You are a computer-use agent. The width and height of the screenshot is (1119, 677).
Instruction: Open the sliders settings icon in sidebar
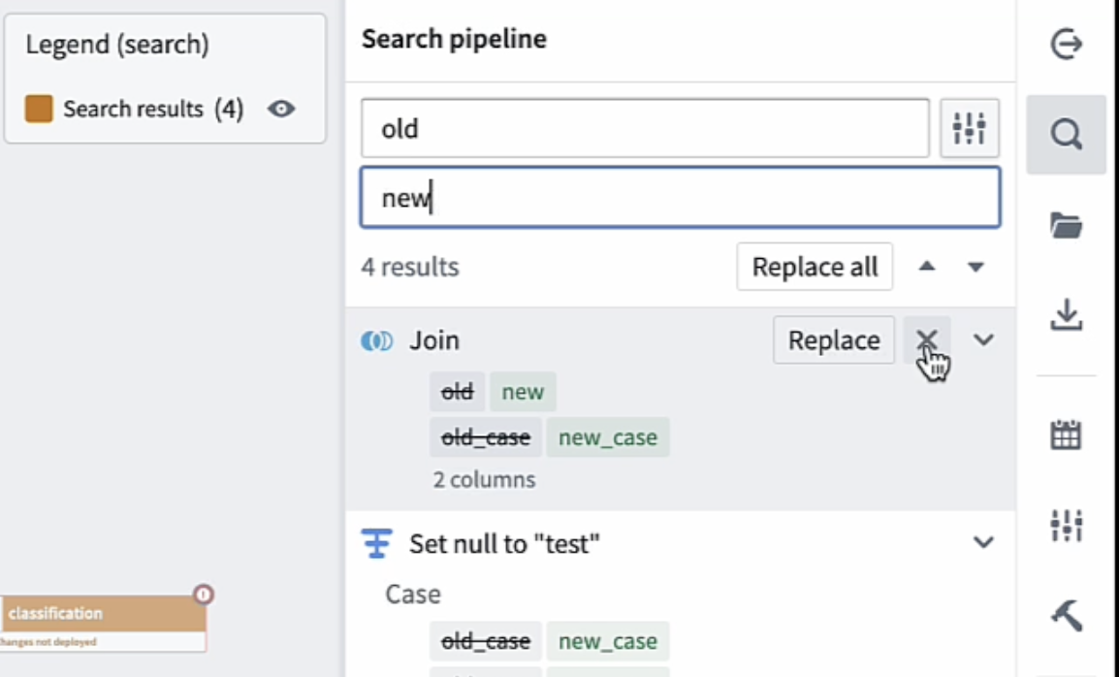pos(1067,526)
